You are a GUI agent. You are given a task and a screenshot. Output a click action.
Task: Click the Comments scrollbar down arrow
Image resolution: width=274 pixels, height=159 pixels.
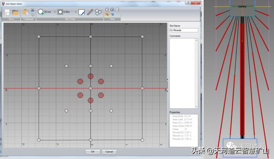(x=196, y=106)
